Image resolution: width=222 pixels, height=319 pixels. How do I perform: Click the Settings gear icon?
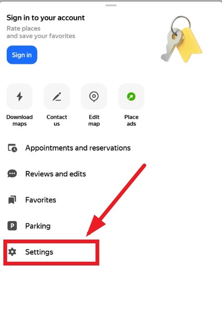tap(12, 252)
